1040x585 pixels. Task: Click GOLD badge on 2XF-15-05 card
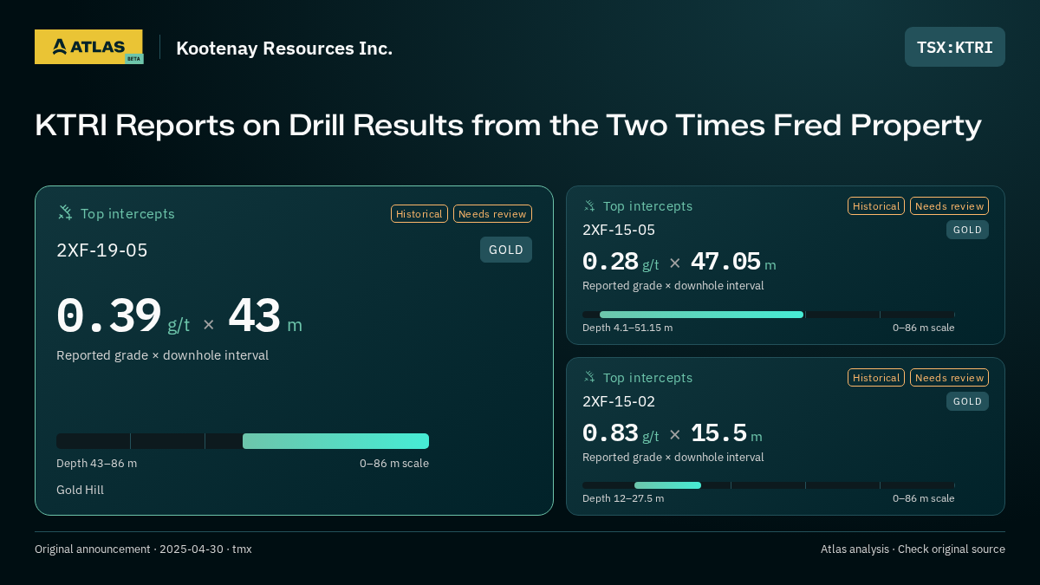coord(967,230)
